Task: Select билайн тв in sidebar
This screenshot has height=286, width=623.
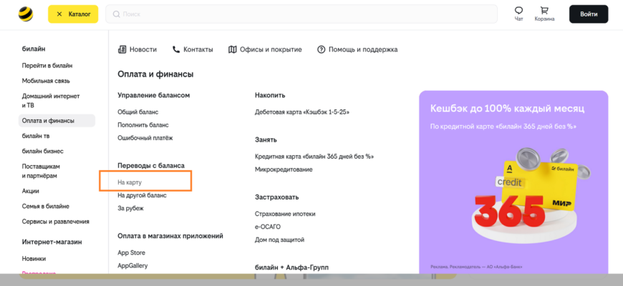Action: 36,136
